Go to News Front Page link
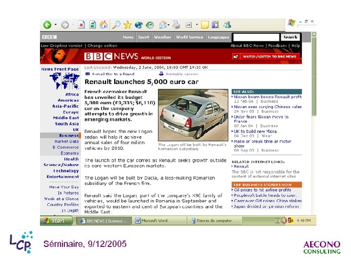351x263 pixels. click(60, 69)
